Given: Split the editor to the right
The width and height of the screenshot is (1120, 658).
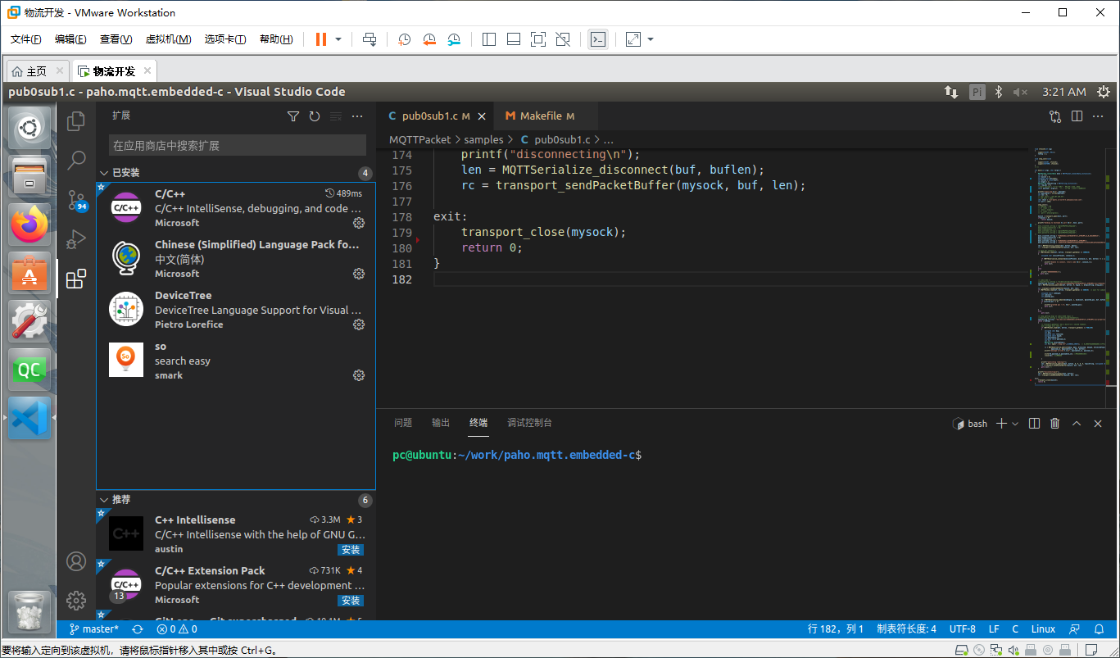Looking at the screenshot, I should (1077, 116).
